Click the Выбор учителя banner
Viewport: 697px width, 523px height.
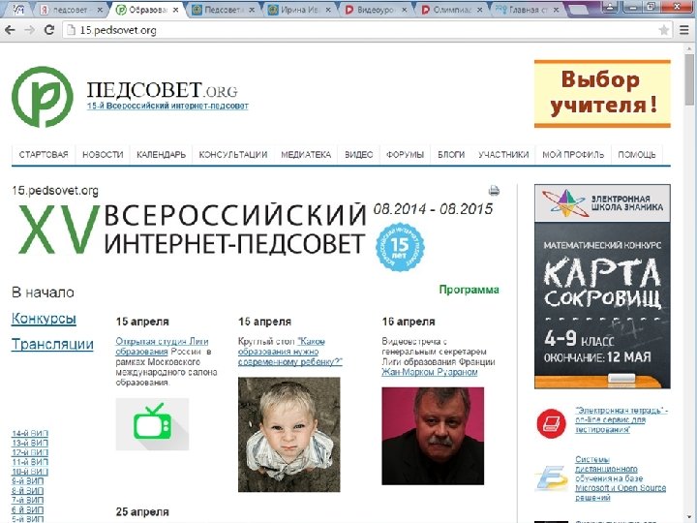click(602, 94)
